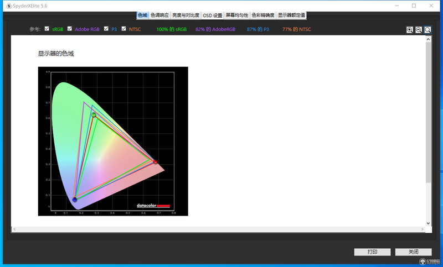Switch to the 色调响应 tab
The height and width of the screenshot is (267, 443).
pyautogui.click(x=159, y=15)
